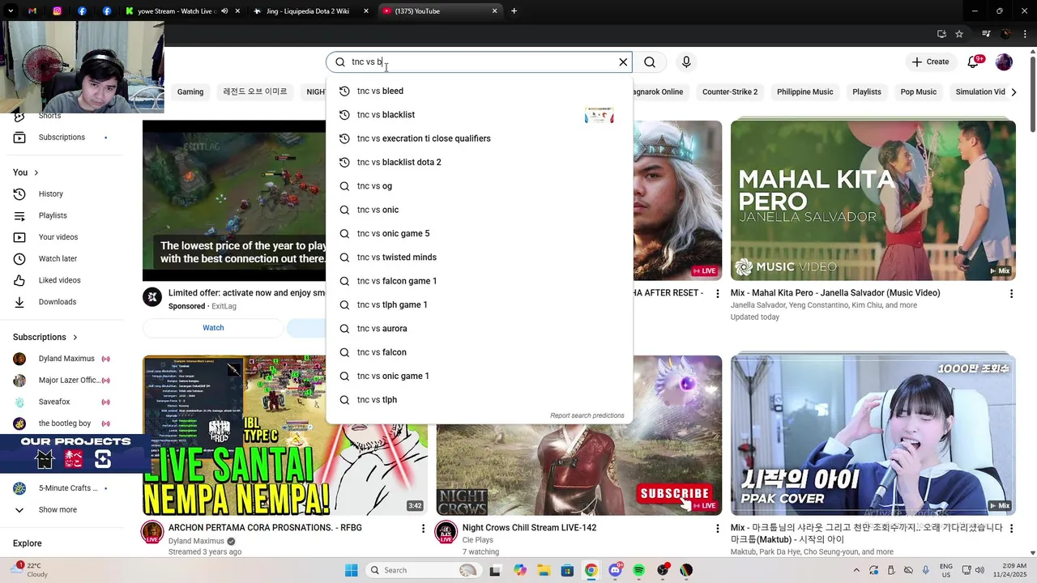Viewport: 1037px width, 583px height.
Task: Select suggestion 'tnc vs tlph game 1'
Action: coord(479,305)
